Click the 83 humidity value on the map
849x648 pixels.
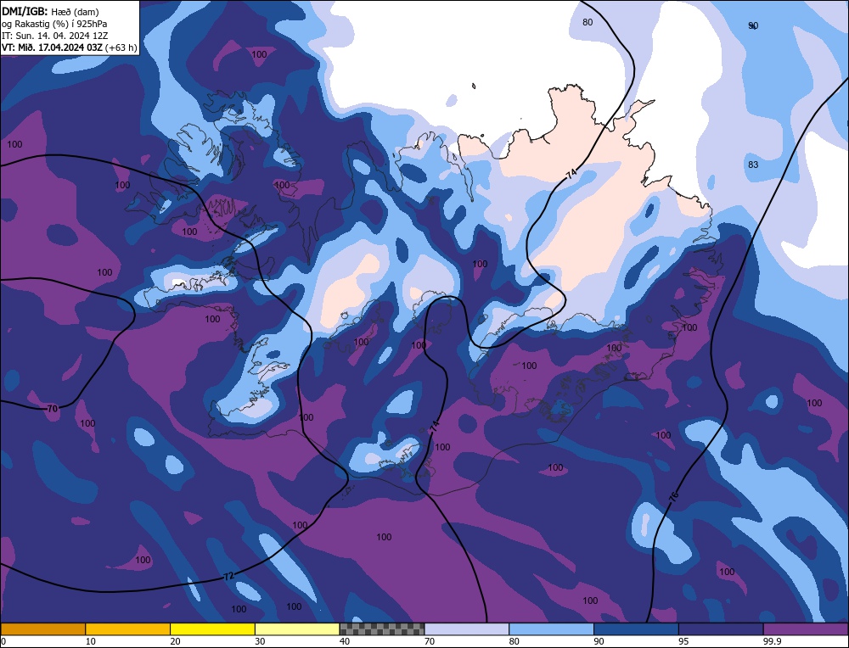753,165
